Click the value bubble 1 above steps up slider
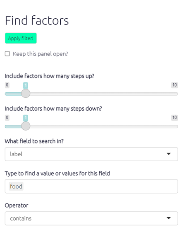Image resolution: width=191 pixels, height=235 pixels. click(26, 85)
